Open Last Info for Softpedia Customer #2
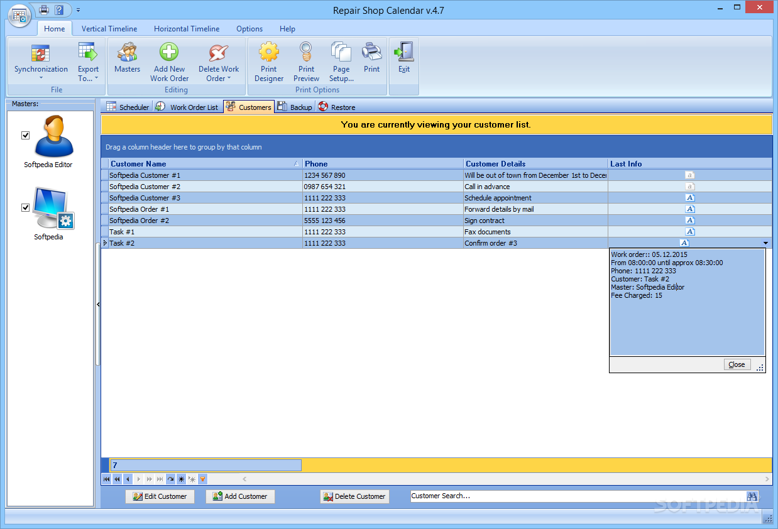The width and height of the screenshot is (778, 529). tap(689, 187)
